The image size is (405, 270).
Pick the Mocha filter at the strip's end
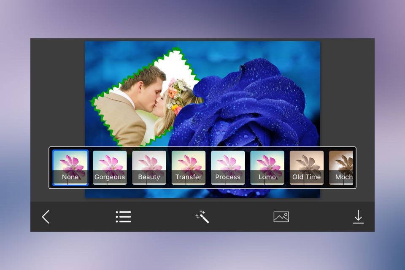pyautogui.click(x=341, y=167)
